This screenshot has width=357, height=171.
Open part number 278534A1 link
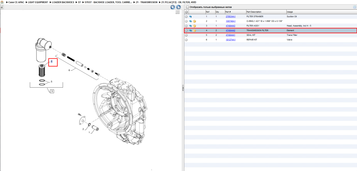[231, 17]
